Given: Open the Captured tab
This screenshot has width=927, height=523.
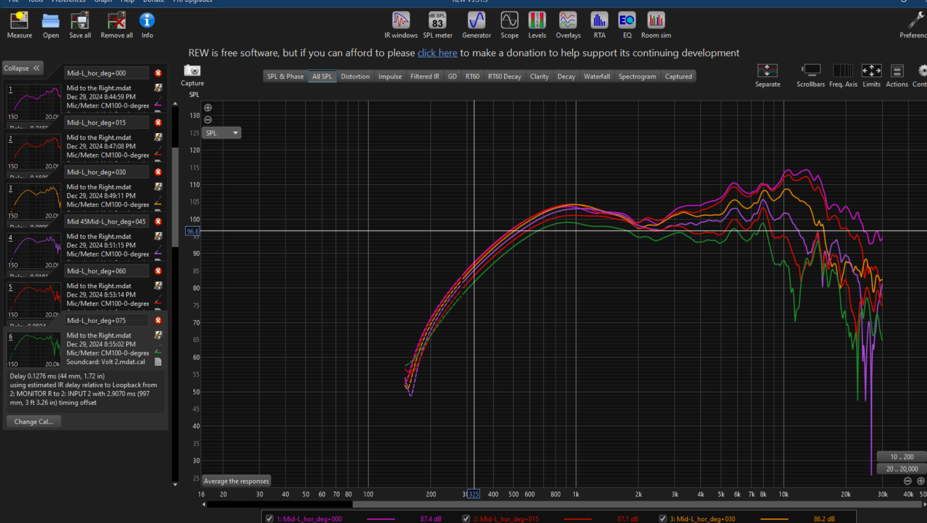Looking at the screenshot, I should tap(679, 76).
